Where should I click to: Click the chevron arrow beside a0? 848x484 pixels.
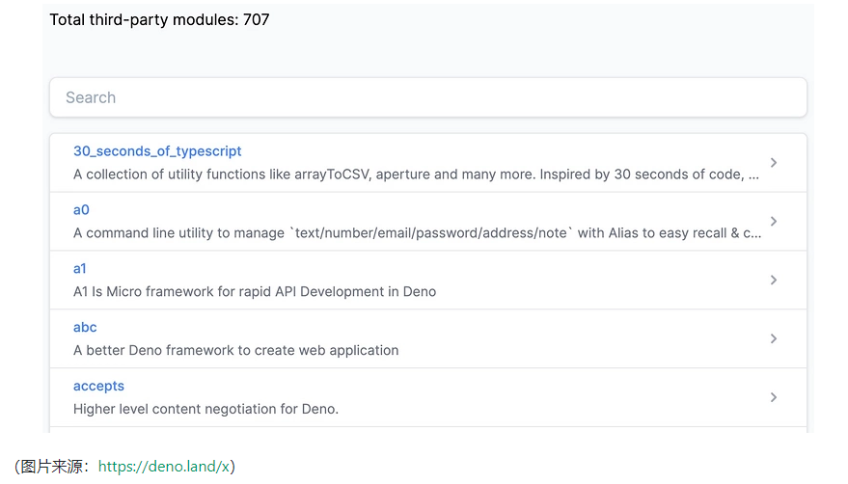click(x=774, y=222)
